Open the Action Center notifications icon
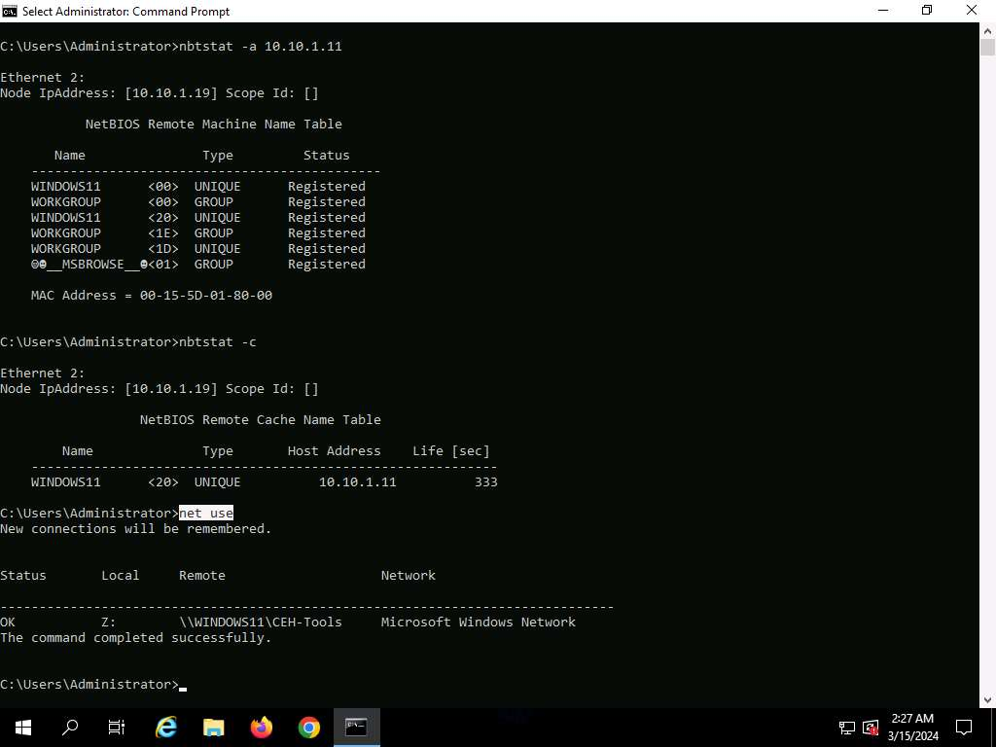Image resolution: width=996 pixels, height=747 pixels. coord(964,727)
